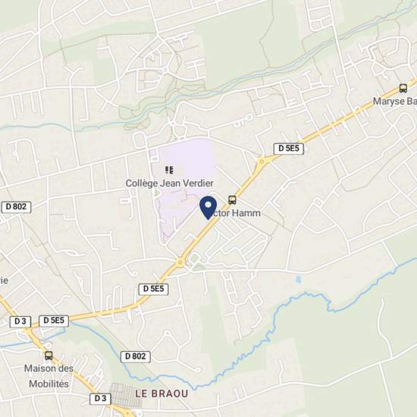Screen dimensions: 417x417
Task: Click the small blue pond near the stream
Action: tap(299, 280)
